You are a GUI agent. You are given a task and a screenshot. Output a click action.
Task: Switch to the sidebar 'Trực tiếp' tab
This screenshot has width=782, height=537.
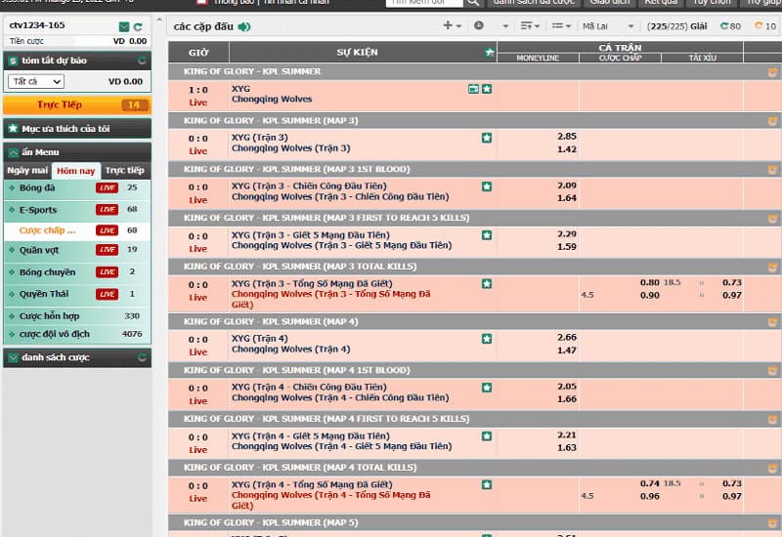(x=125, y=170)
